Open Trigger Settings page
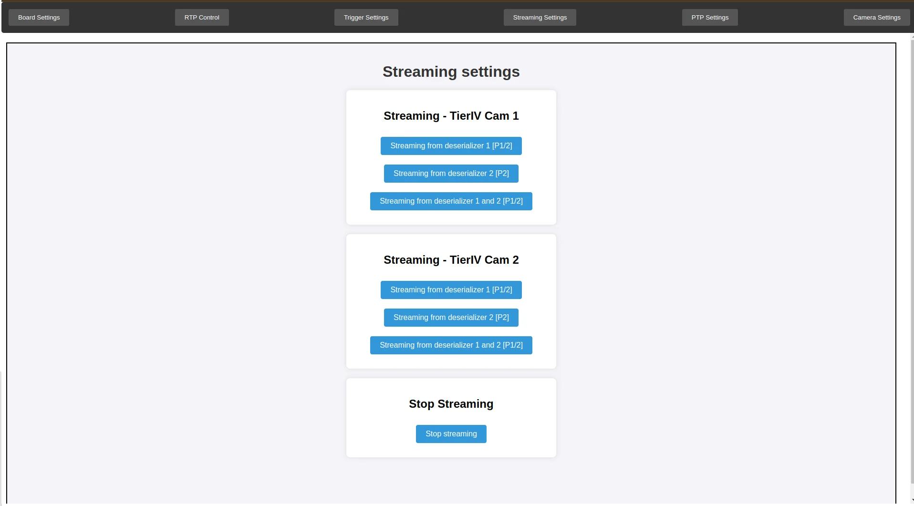Viewport: 914px width, 506px height. [366, 18]
